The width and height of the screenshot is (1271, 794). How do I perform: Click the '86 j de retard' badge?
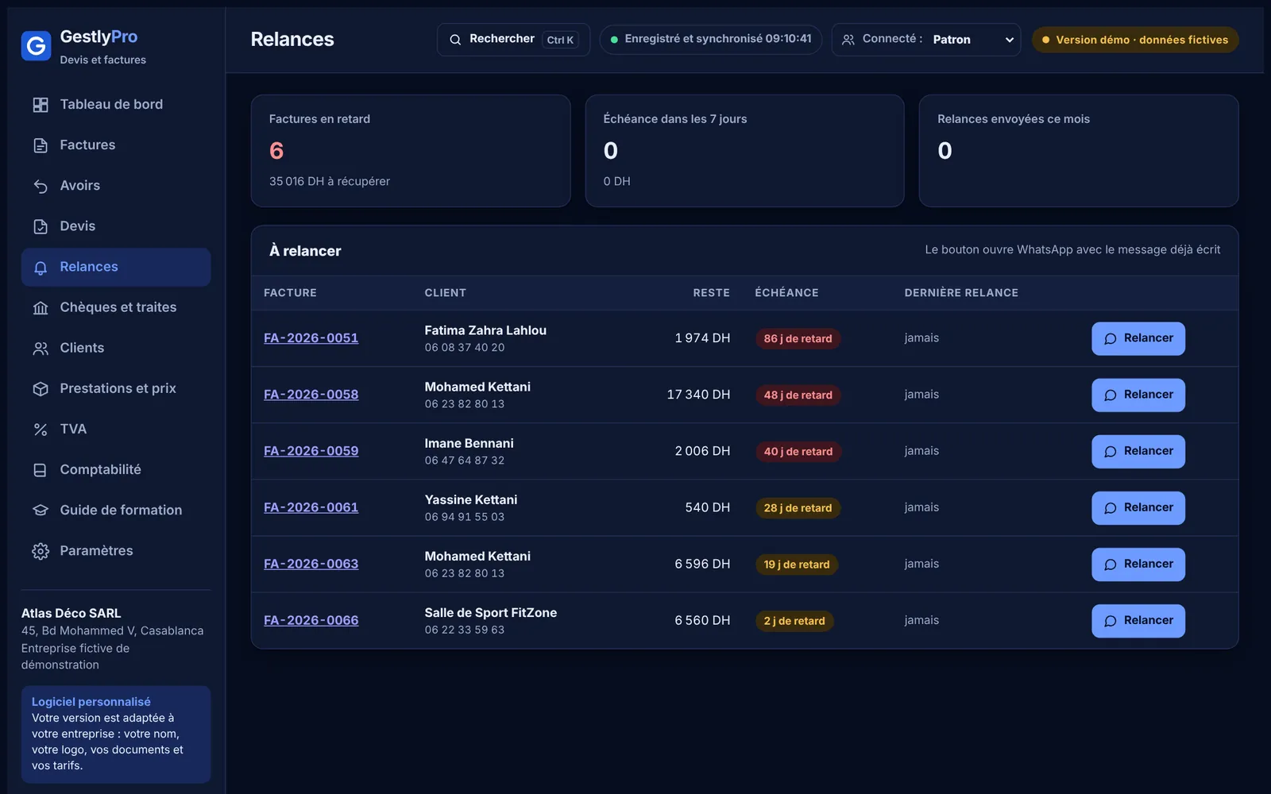[798, 339]
